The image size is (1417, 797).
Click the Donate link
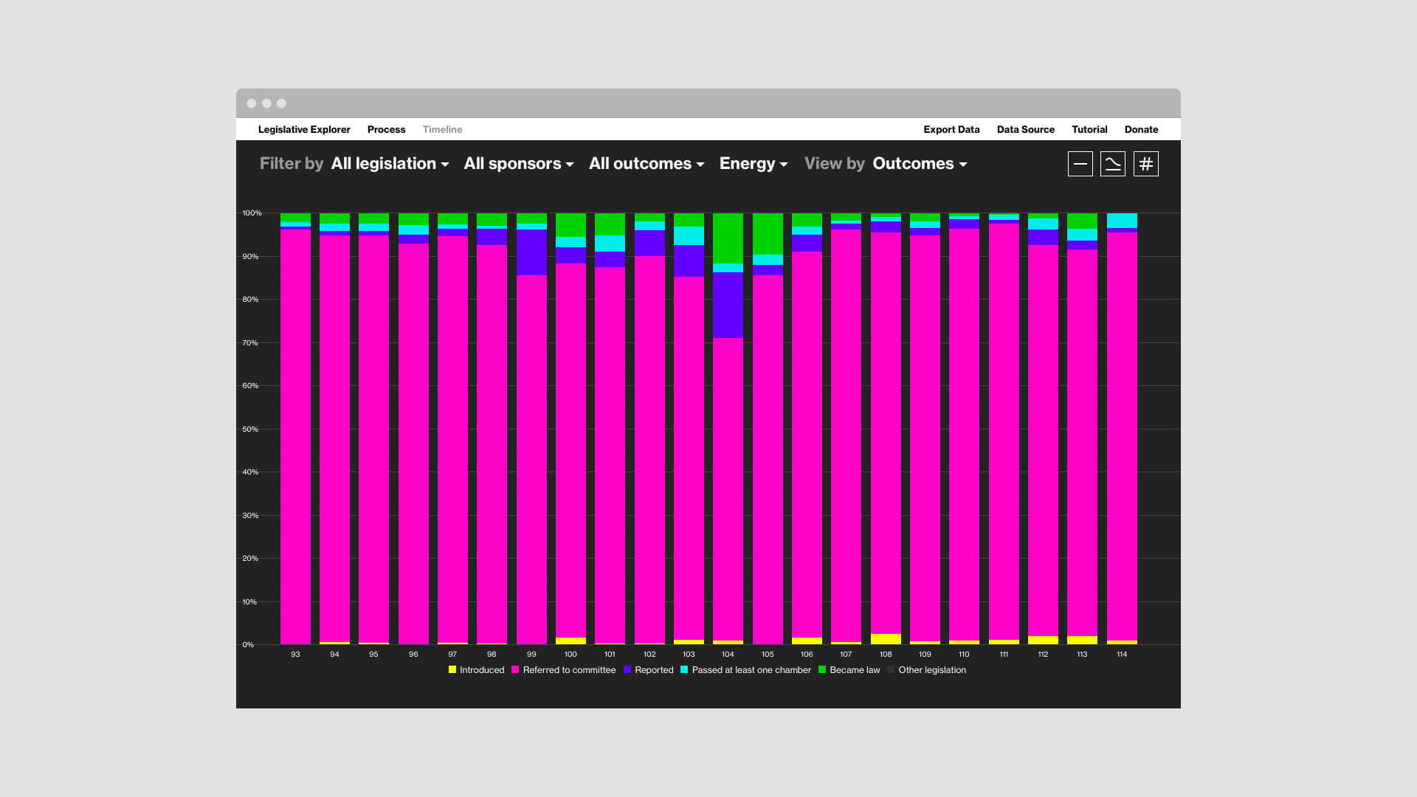pyautogui.click(x=1141, y=129)
